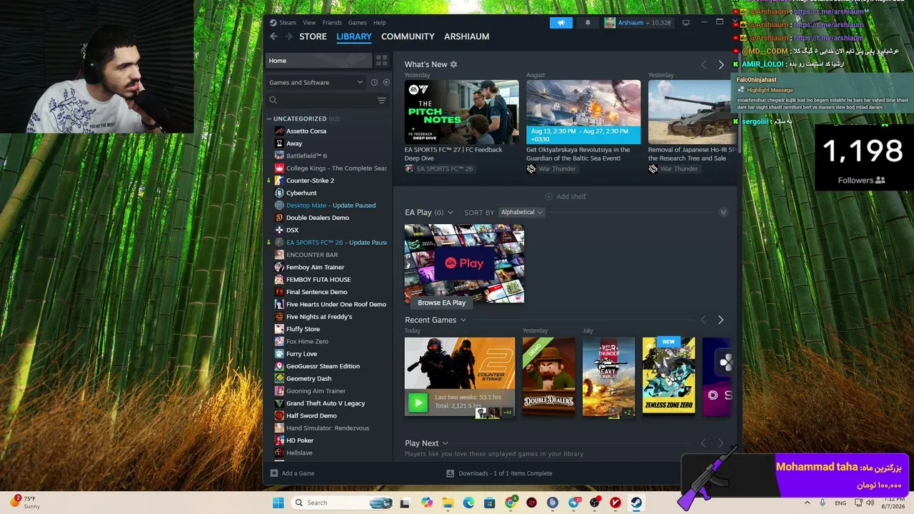Open the EA SPORTS FC 26 news tag
The image size is (914, 514).
click(439, 169)
